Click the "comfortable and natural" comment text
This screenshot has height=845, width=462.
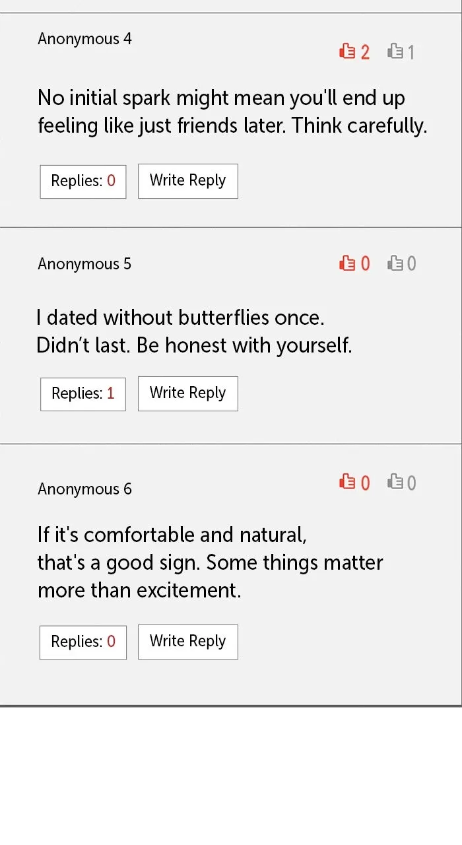(210, 562)
